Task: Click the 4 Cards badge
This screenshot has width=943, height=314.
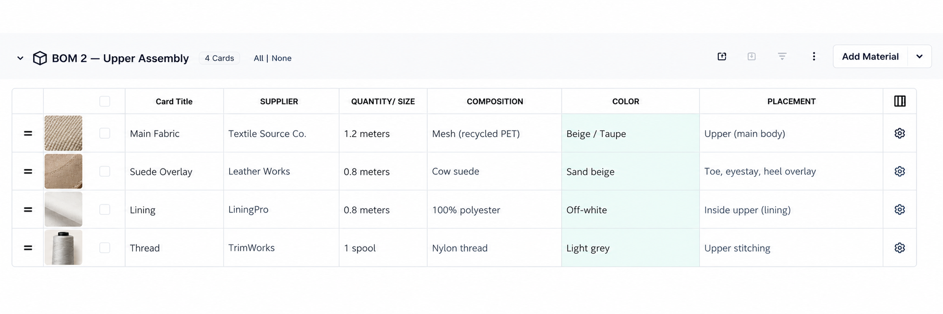Action: coord(219,58)
